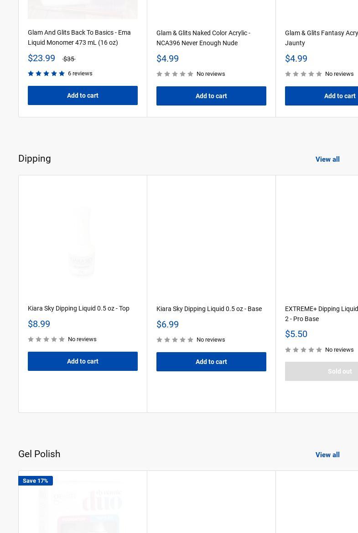Open Naked Color Acrylic Never Enough Nude title

(203, 38)
